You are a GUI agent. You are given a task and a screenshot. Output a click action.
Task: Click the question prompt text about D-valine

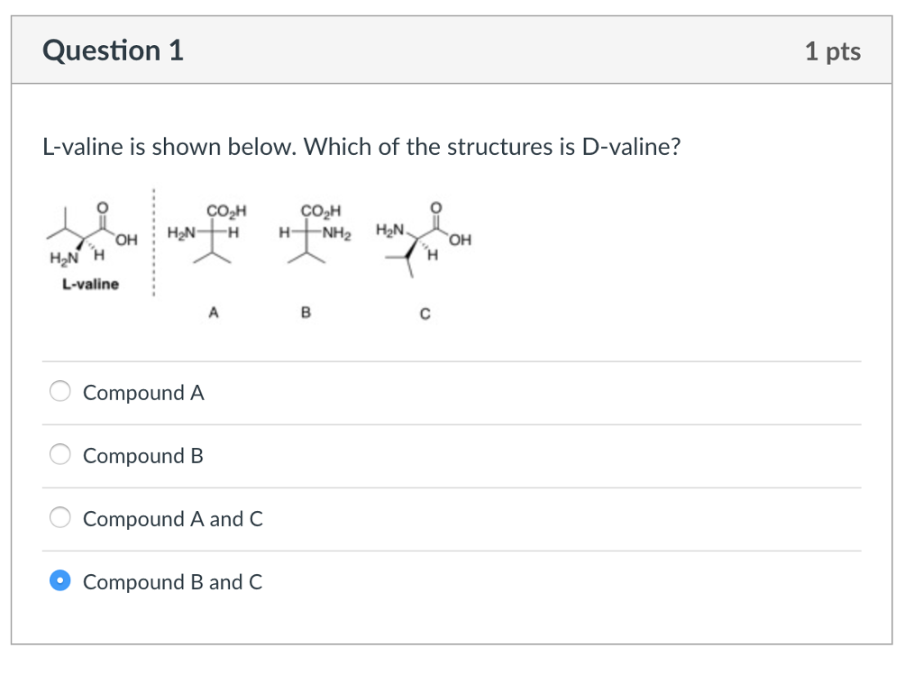coord(361,146)
